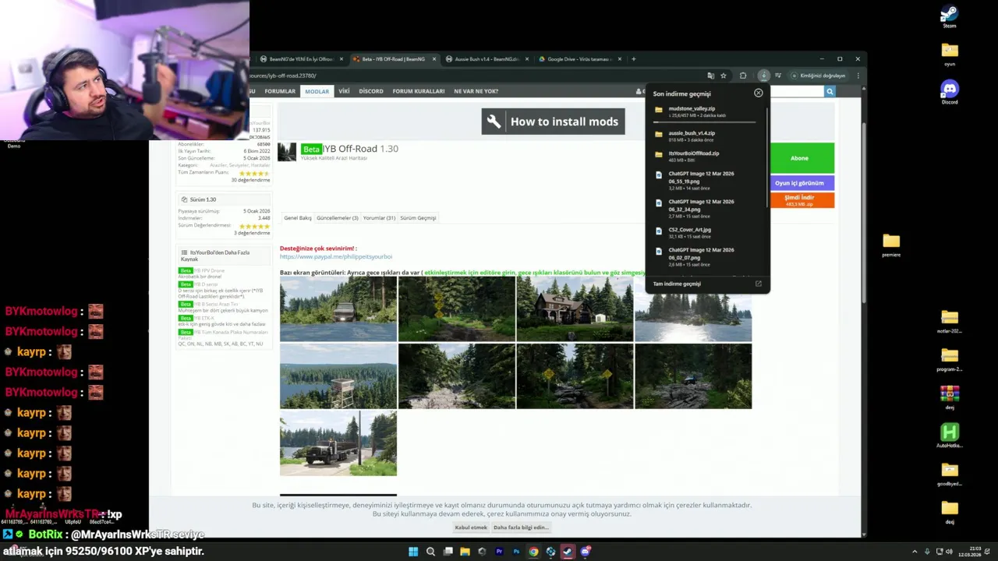This screenshot has height=561, width=998.
Task: Click the IYB Off-Road mod avatar image
Action: coord(287,152)
